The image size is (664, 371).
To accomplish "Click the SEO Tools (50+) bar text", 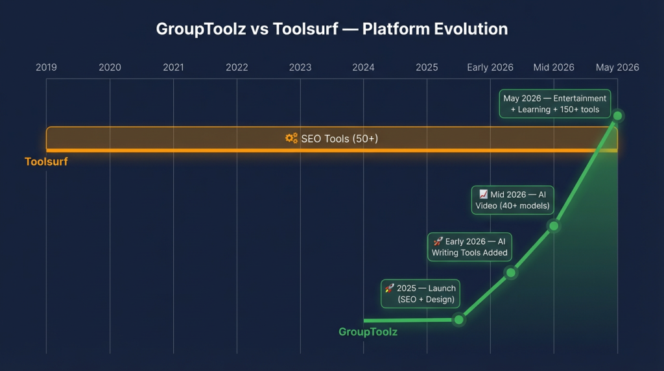I will click(339, 139).
